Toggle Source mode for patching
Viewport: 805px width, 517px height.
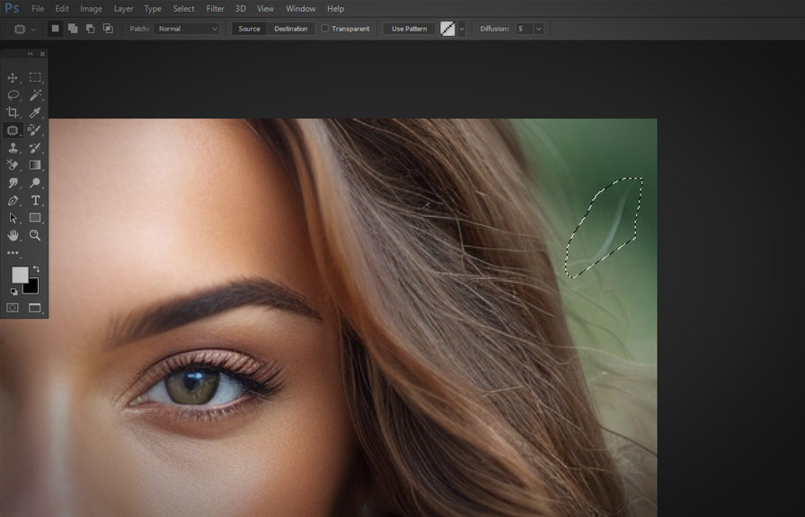point(249,28)
